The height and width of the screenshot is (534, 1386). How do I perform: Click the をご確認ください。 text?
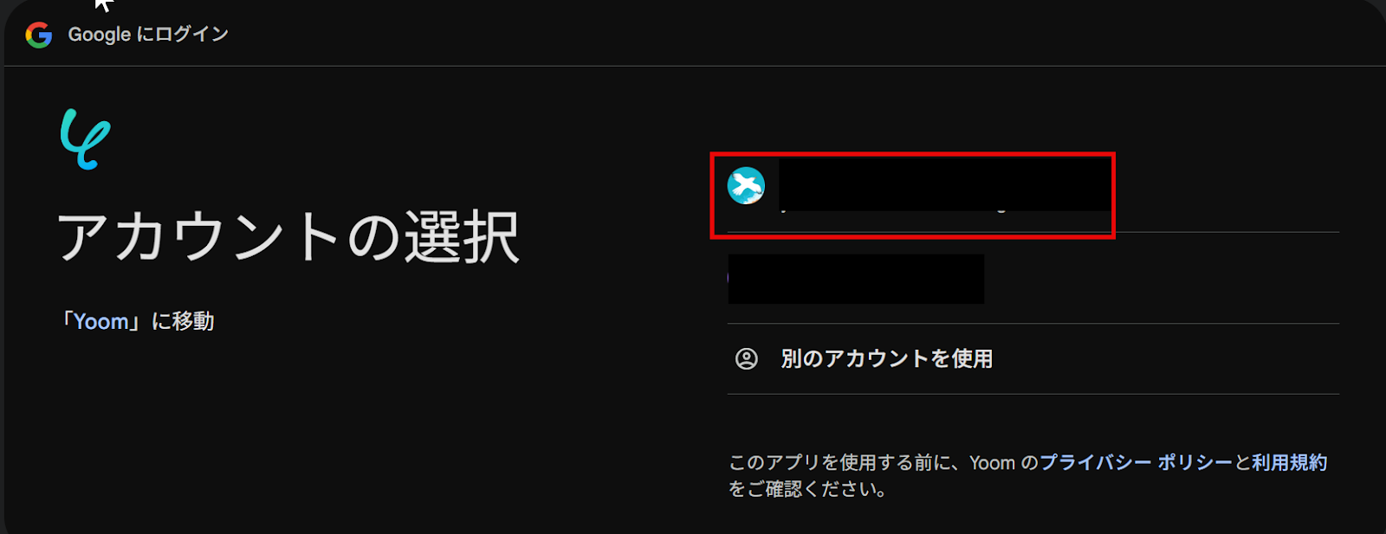pyautogui.click(x=809, y=490)
